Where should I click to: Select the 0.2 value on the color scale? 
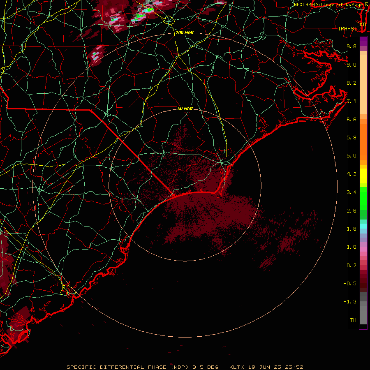click(351, 266)
